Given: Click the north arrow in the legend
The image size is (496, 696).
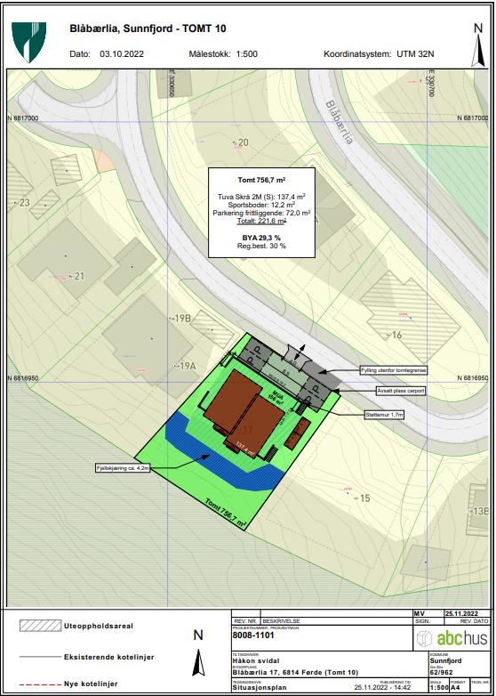Looking at the screenshot, I should coord(198,652).
